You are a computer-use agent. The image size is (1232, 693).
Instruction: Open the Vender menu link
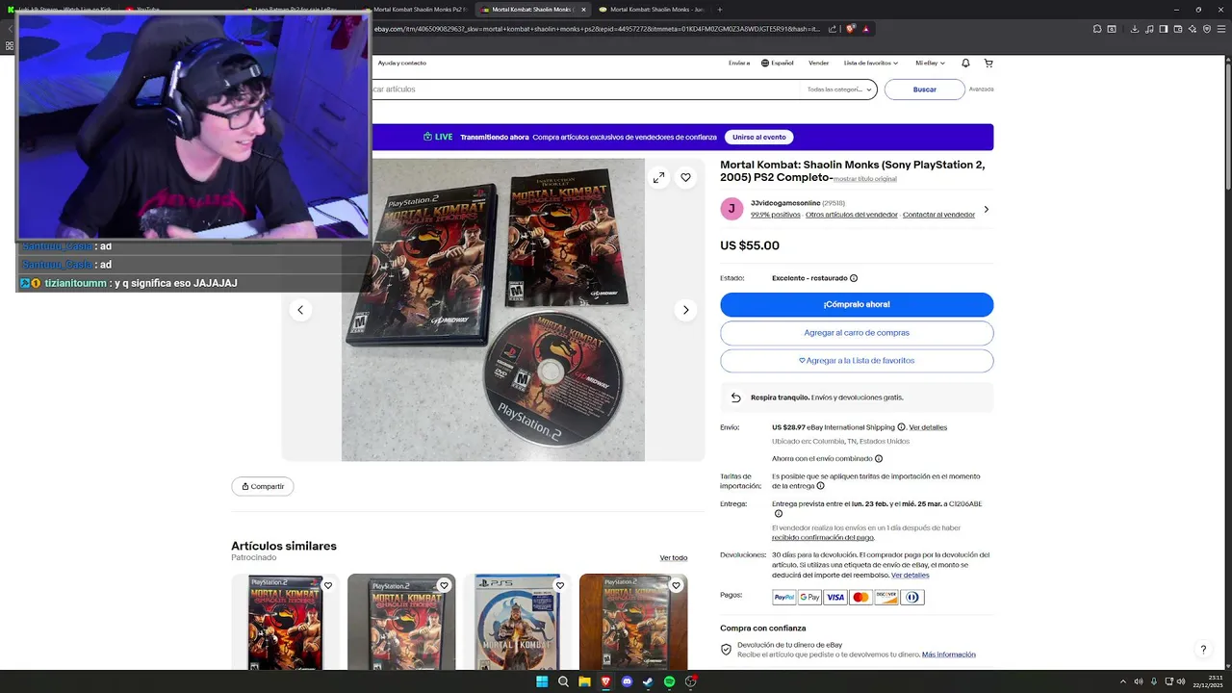tap(818, 63)
